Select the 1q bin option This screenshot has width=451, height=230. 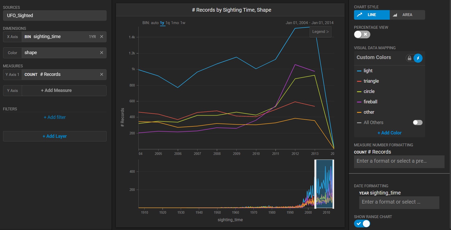[168, 23]
